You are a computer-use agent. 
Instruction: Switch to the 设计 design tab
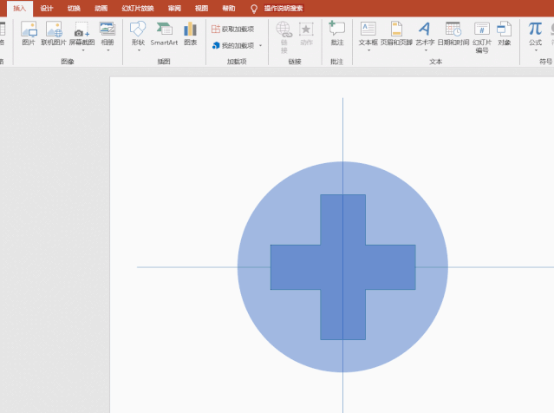click(x=46, y=8)
